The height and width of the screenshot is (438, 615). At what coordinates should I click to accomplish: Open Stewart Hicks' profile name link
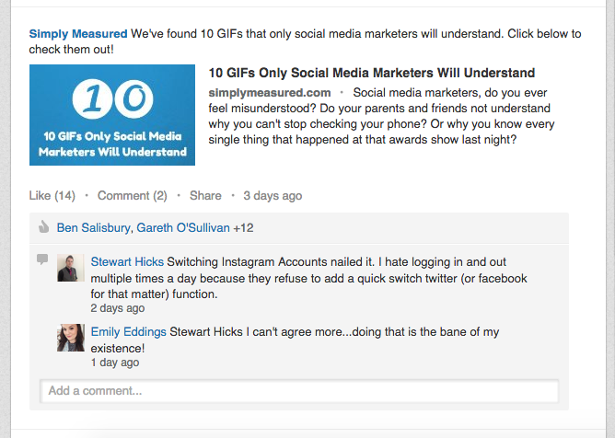coord(127,261)
